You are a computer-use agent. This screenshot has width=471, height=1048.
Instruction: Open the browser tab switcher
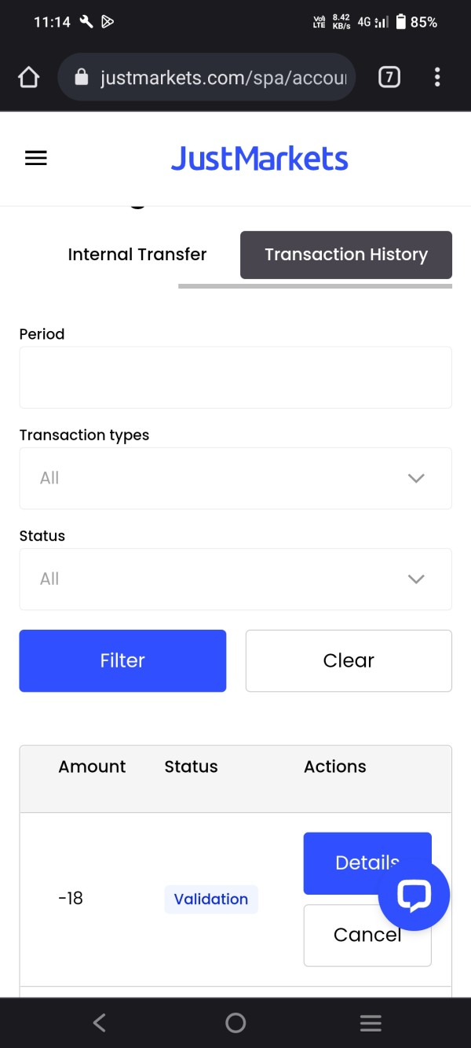[x=389, y=77]
